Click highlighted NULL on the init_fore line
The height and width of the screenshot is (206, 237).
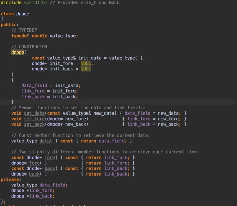(x=86, y=63)
